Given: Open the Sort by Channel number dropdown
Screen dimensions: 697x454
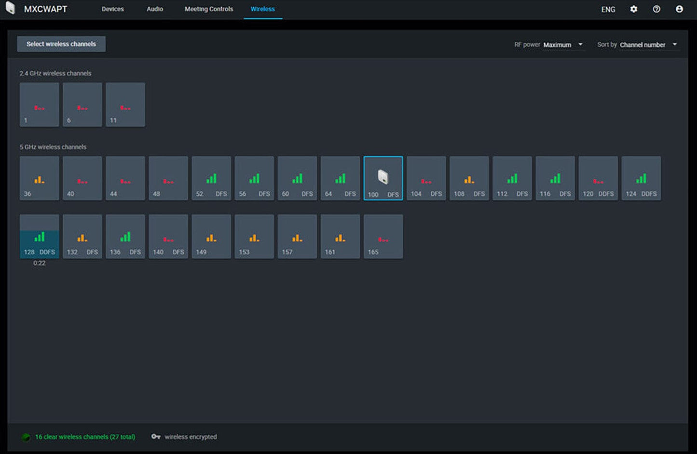Looking at the screenshot, I should click(x=648, y=45).
